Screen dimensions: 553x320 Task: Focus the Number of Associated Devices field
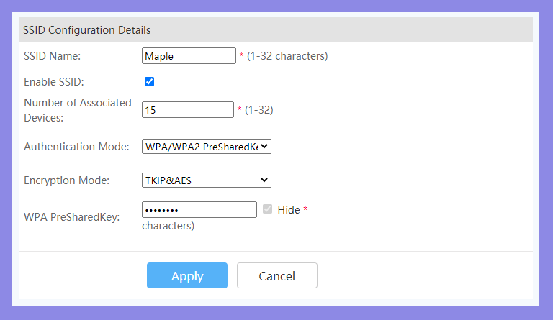point(188,110)
